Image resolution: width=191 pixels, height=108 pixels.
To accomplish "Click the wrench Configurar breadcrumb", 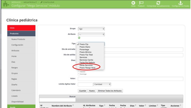I will 47,2.
